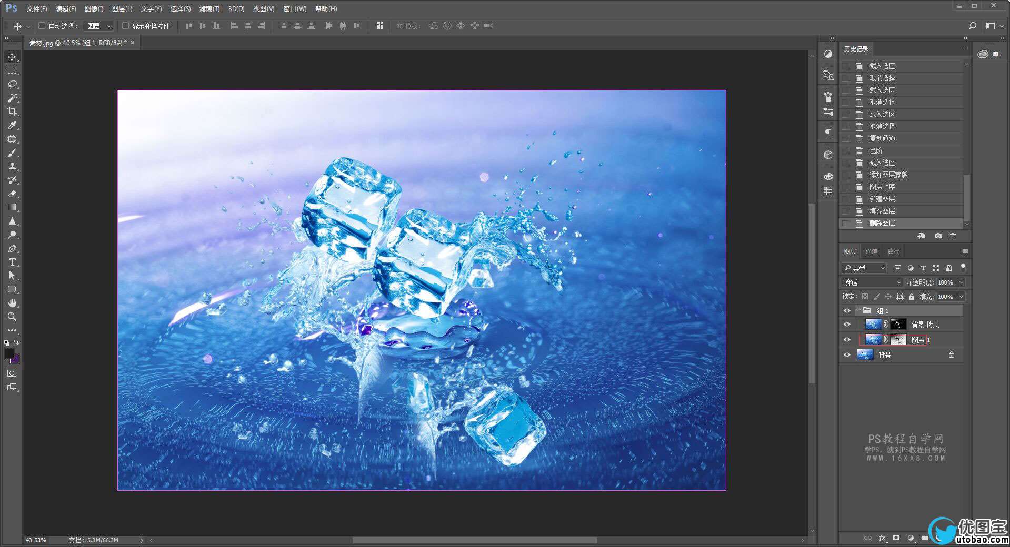Image resolution: width=1010 pixels, height=547 pixels.
Task: Select the Zoom tool in toolbar
Action: pyautogui.click(x=12, y=317)
